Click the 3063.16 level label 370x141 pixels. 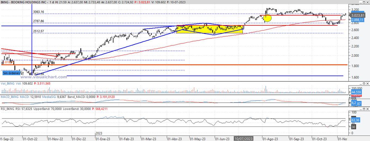(39, 12)
